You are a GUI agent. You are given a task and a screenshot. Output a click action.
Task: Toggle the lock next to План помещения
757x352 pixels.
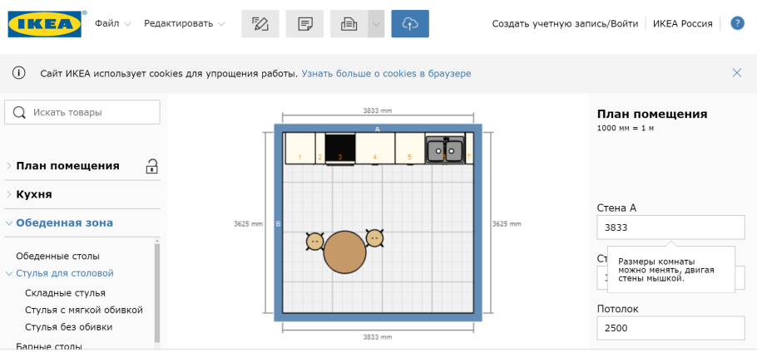point(151,166)
